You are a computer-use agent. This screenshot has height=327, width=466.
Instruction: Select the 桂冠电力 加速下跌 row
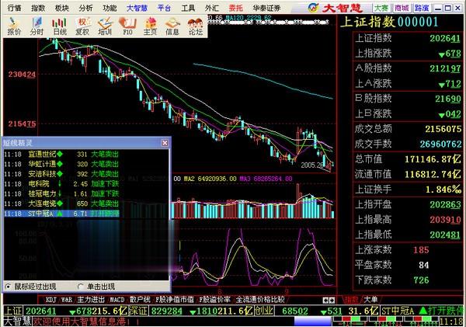(61, 193)
